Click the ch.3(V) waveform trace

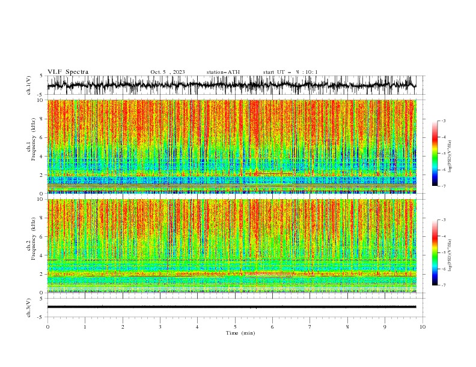click(x=231, y=307)
